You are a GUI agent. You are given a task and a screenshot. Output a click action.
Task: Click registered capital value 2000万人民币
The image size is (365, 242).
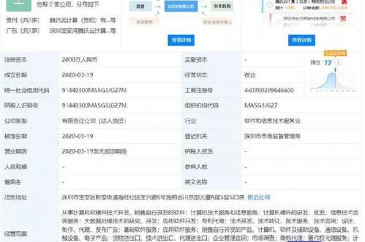tap(80, 60)
